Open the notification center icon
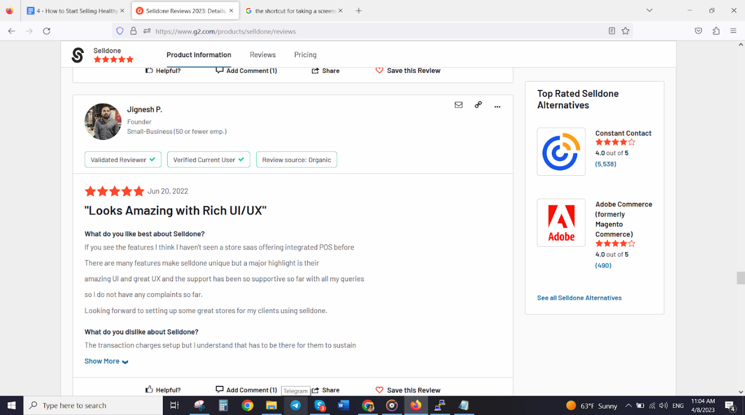The height and width of the screenshot is (415, 745). (x=730, y=405)
